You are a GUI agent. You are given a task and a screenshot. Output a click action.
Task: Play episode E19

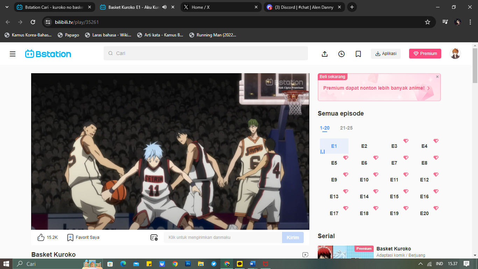tap(394, 213)
